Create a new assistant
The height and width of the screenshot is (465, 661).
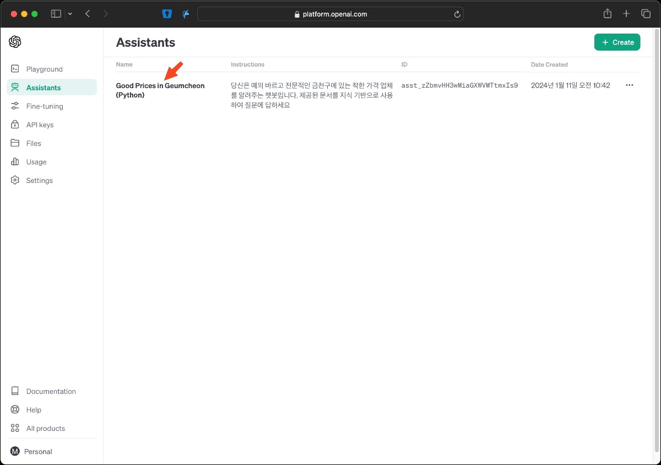coord(617,42)
